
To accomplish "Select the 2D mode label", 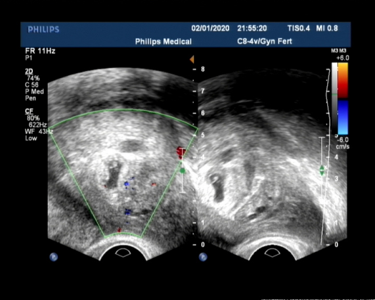I will pyautogui.click(x=29, y=72).
